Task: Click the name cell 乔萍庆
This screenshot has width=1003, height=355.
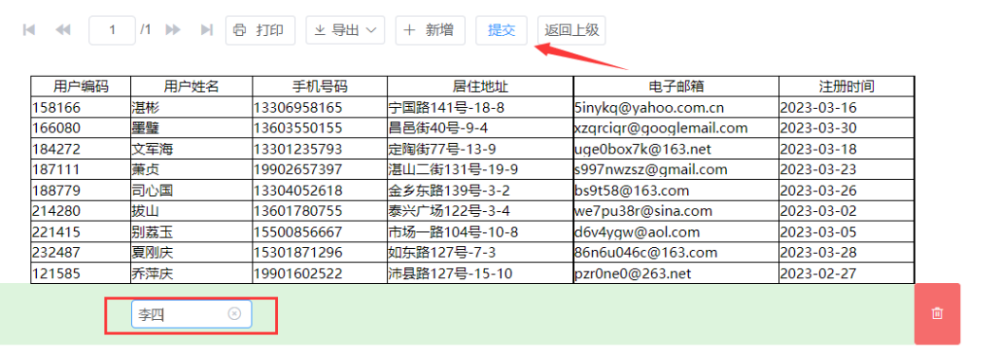Action: 192,274
